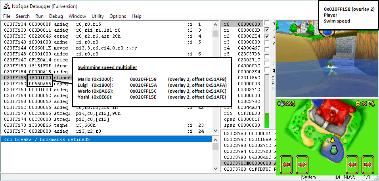Open the File menu
This screenshot has width=379, height=181.
click(7, 16)
